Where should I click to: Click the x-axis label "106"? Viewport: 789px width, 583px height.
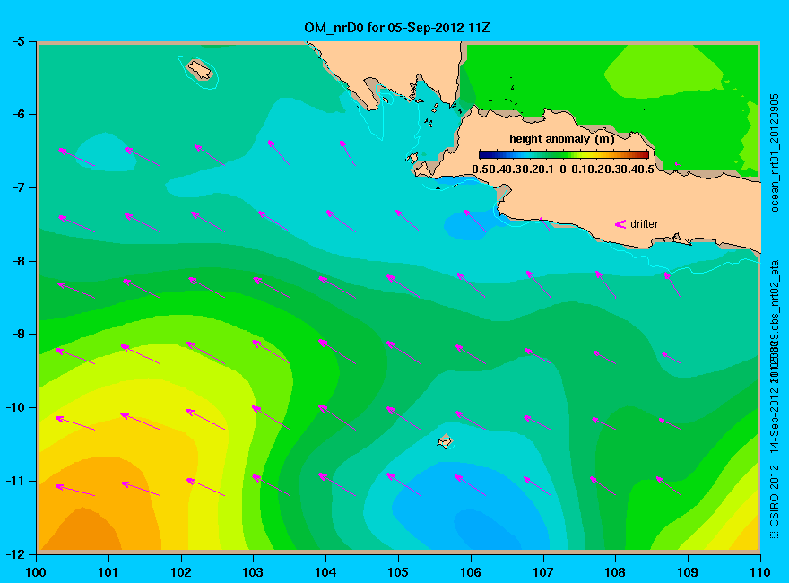[x=471, y=572]
